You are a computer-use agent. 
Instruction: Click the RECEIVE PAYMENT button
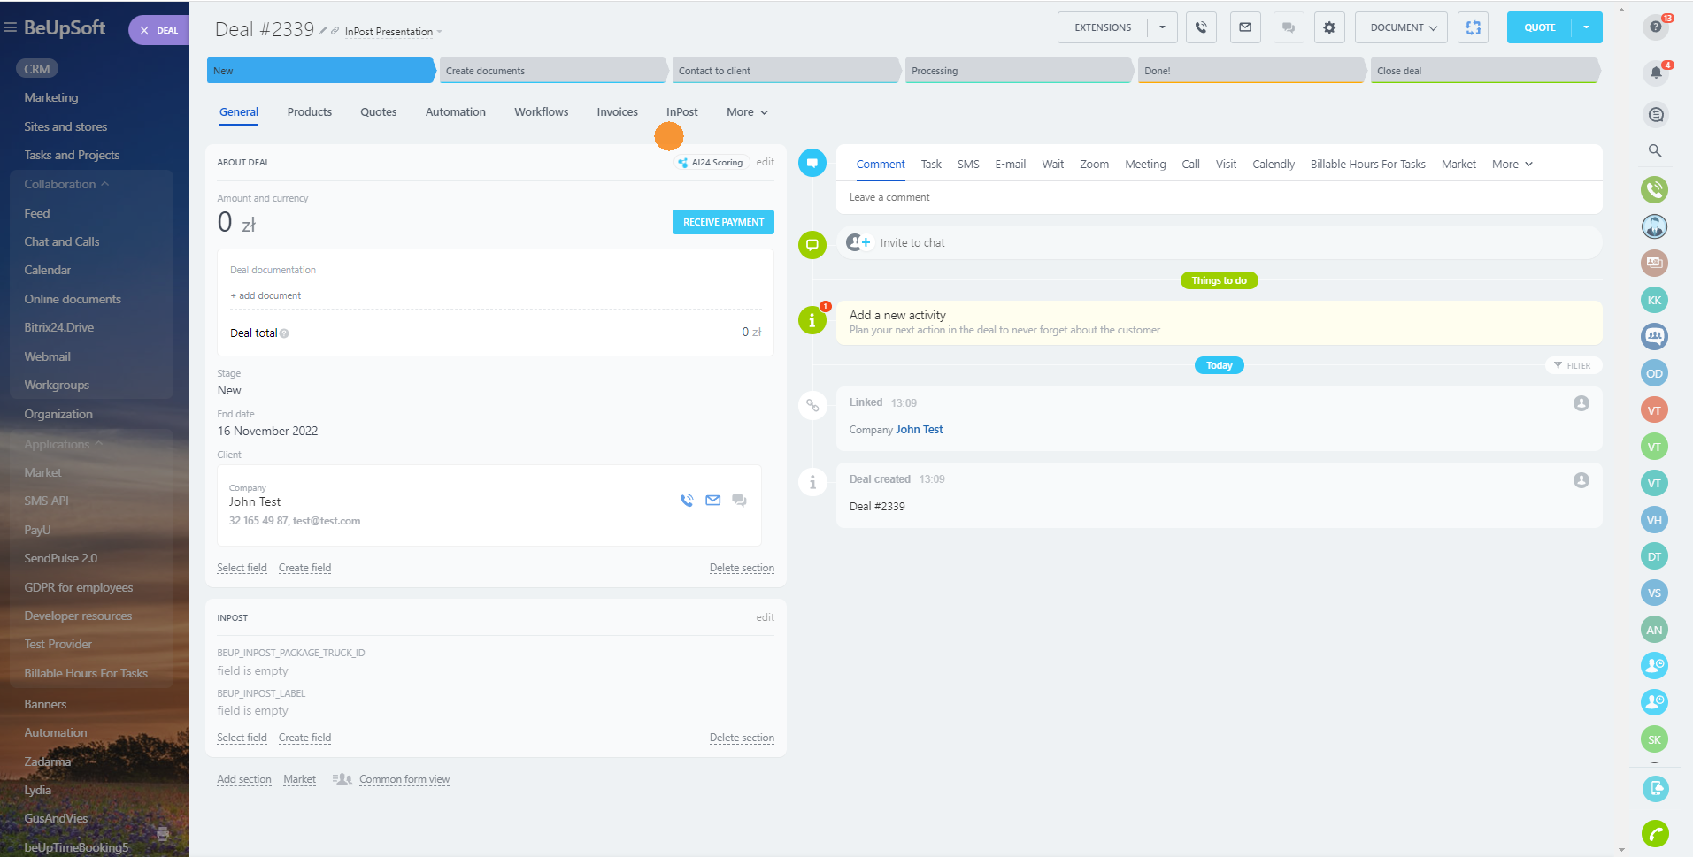coord(723,222)
